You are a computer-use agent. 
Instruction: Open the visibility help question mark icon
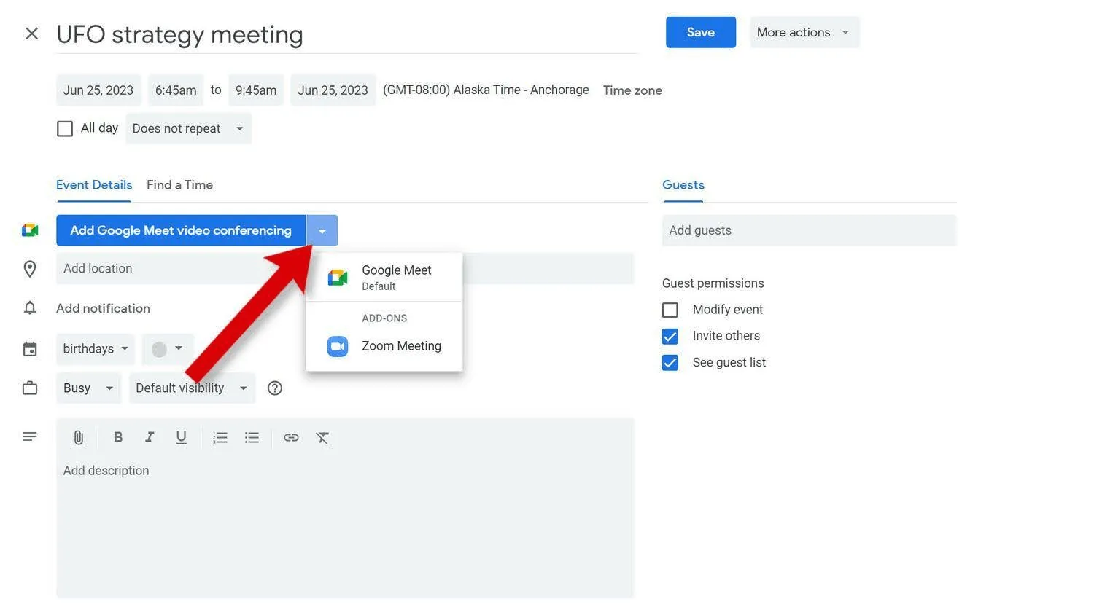[275, 388]
